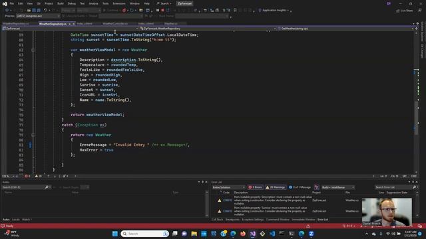
Task: Click the feedback icon near Live Share
Action: pos(420,11)
